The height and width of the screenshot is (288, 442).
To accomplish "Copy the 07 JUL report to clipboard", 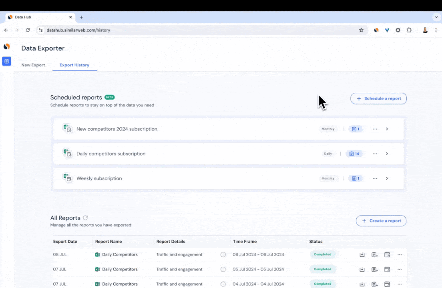I will point(374,269).
